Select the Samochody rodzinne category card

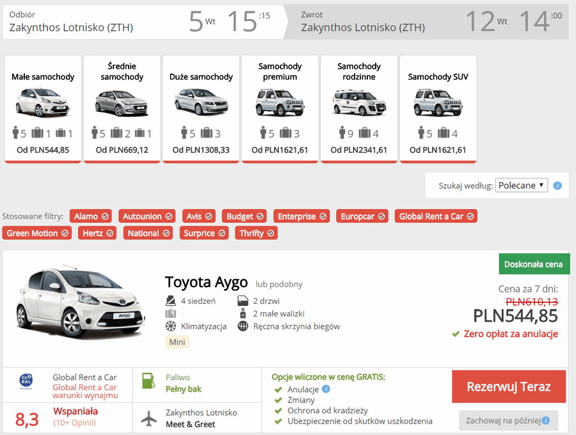pos(359,109)
